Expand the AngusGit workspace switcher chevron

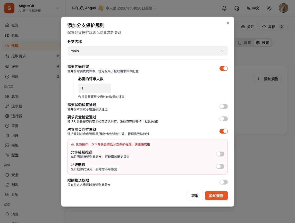coord(57,8)
